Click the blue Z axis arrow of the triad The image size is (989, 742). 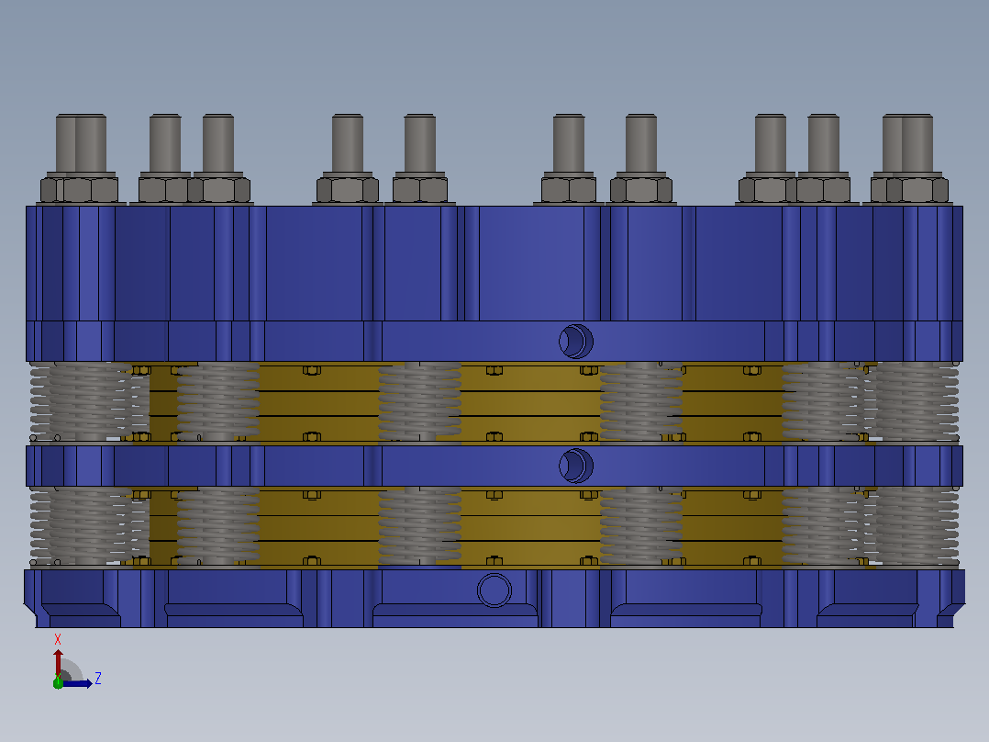pyautogui.click(x=78, y=683)
